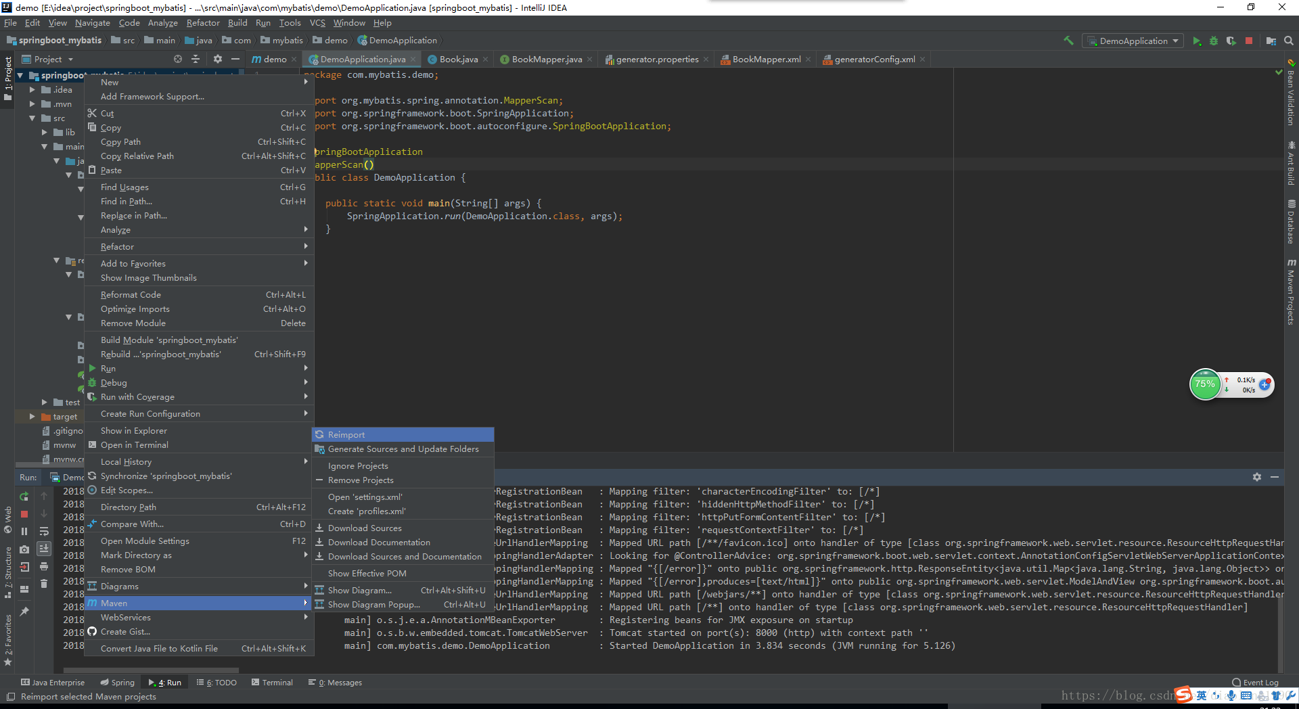
Task: Collapse all in Project panel header
Action: coord(196,59)
